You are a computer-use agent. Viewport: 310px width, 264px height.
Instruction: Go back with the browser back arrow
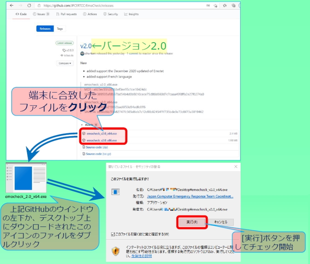tap(12, 5)
